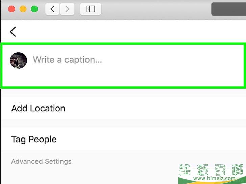Return to previous Instagram screen via chevron
This screenshot has width=246, height=184.
click(x=13, y=32)
